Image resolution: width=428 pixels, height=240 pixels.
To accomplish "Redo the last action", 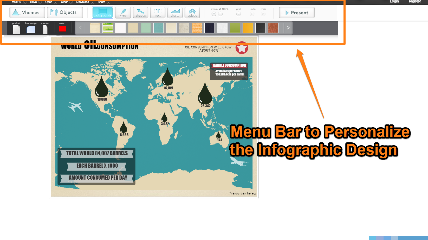I will [263, 14].
